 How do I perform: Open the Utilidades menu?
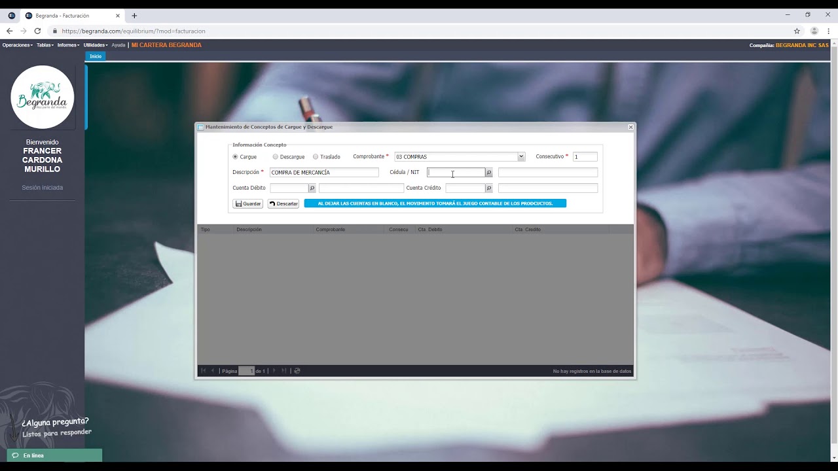tap(96, 45)
